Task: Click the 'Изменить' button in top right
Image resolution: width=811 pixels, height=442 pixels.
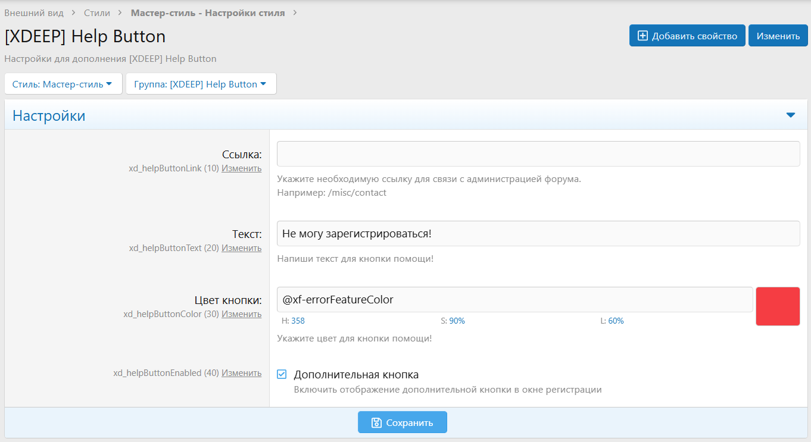Action: tap(778, 36)
